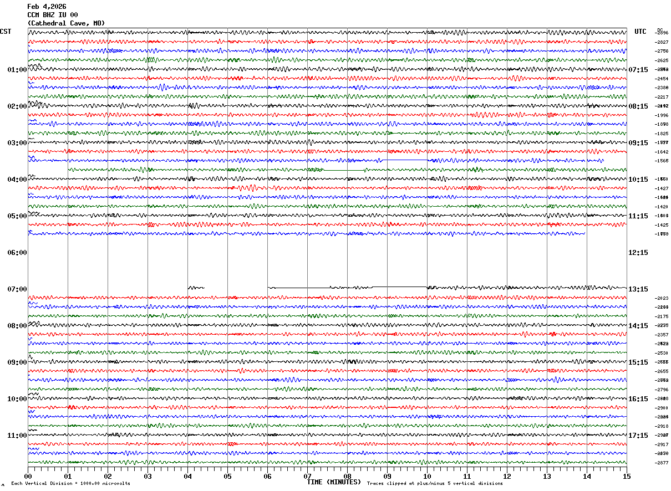
Task: Select the '02:00' CST hour label
Action: tap(17, 106)
